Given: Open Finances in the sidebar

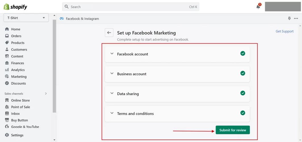Looking at the screenshot, I should pyautogui.click(x=18, y=63).
